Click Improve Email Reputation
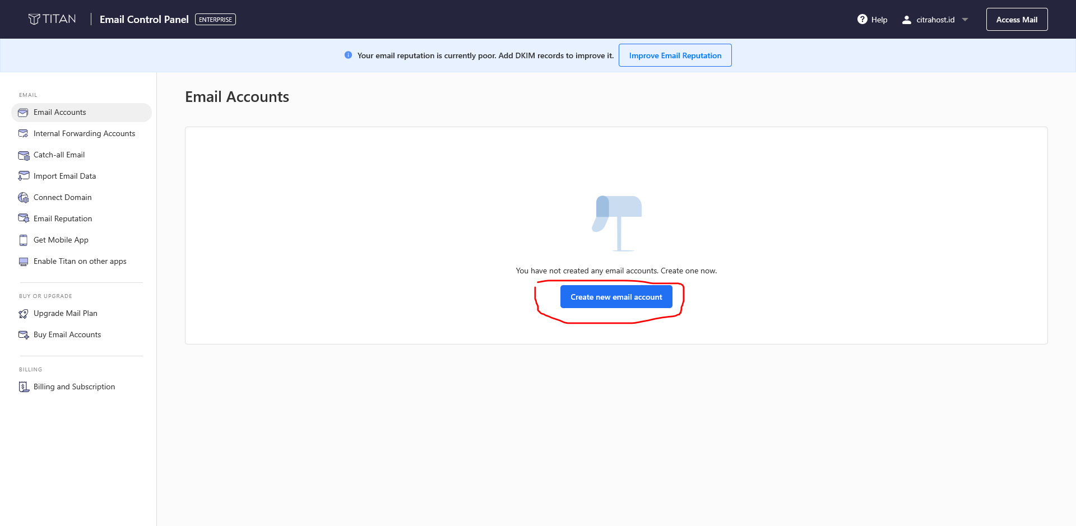 pyautogui.click(x=675, y=55)
